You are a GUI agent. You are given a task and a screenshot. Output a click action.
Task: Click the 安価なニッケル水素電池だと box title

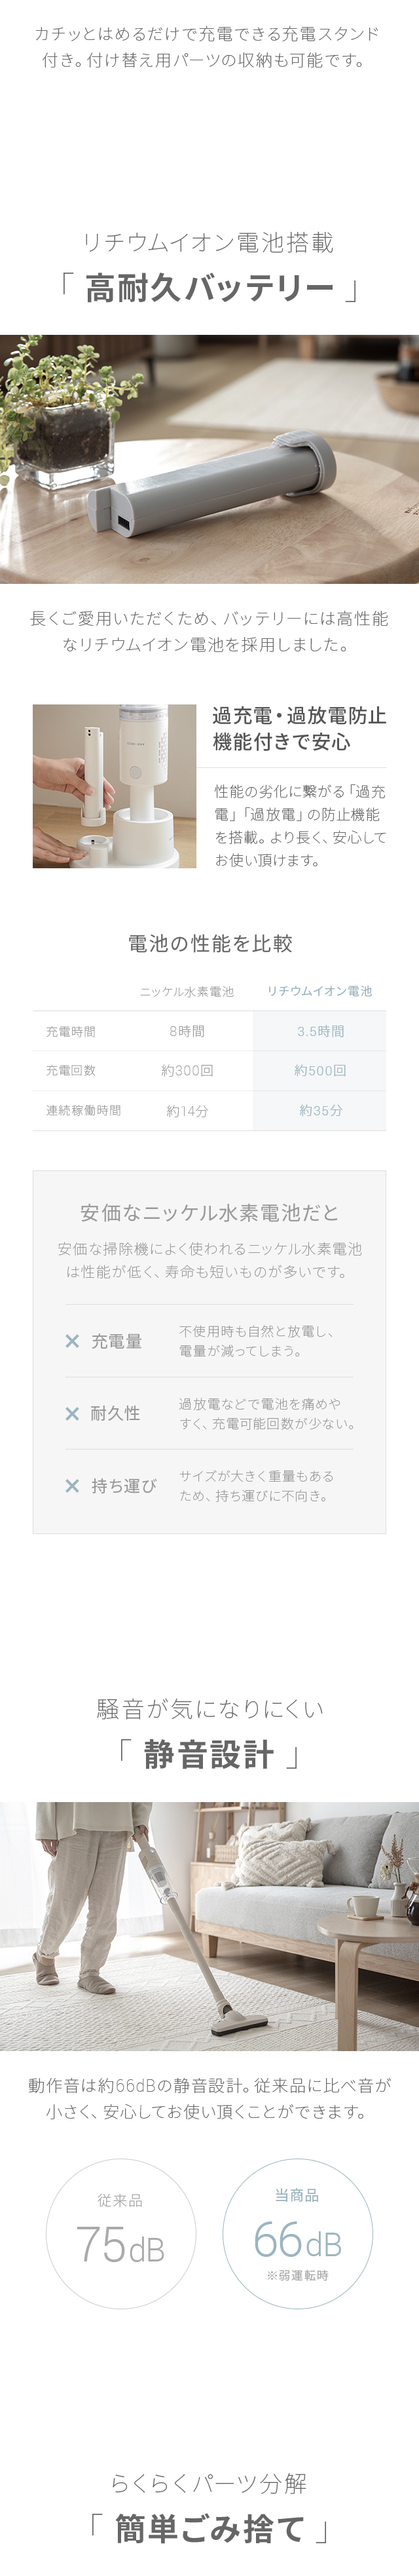click(x=209, y=1213)
